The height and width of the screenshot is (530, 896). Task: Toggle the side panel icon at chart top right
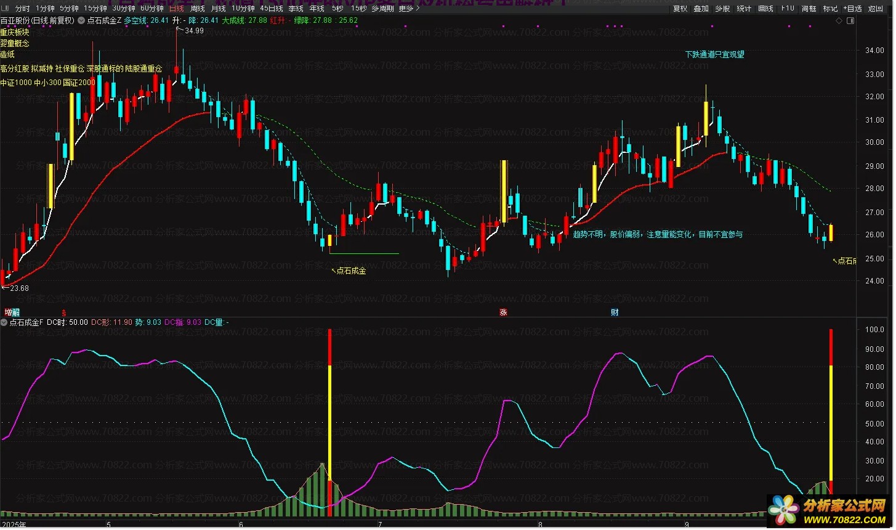(x=850, y=20)
